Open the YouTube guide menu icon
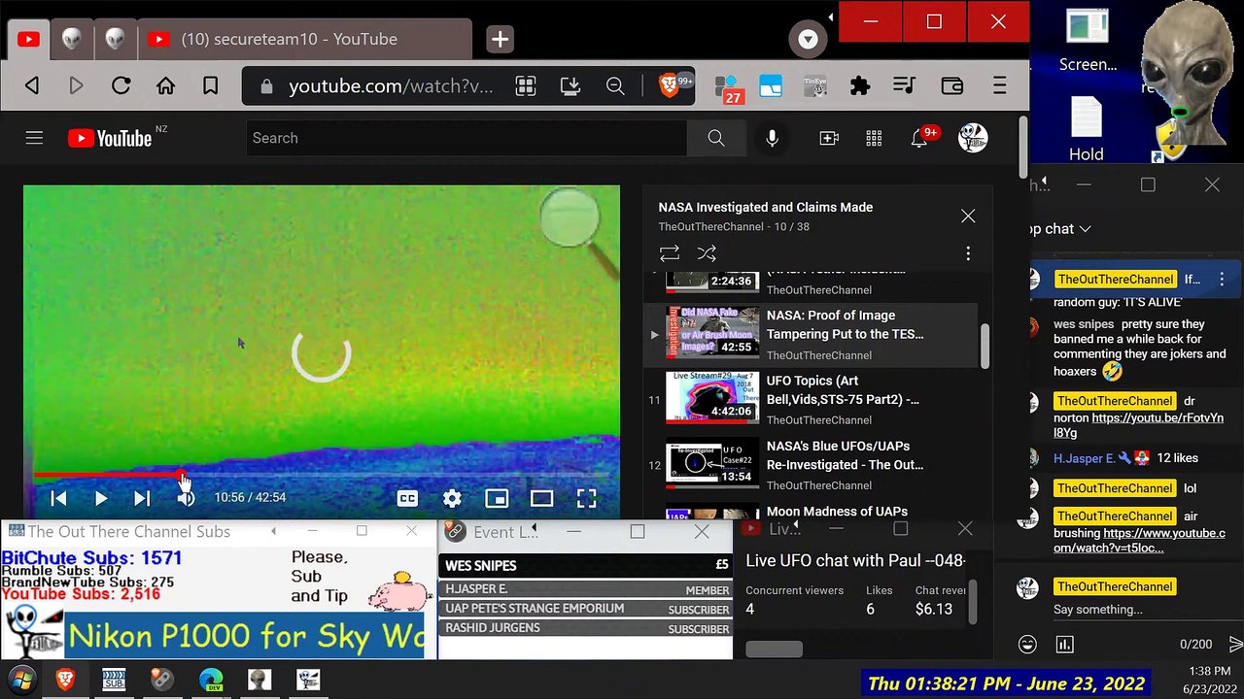The width and height of the screenshot is (1244, 699). [x=34, y=138]
